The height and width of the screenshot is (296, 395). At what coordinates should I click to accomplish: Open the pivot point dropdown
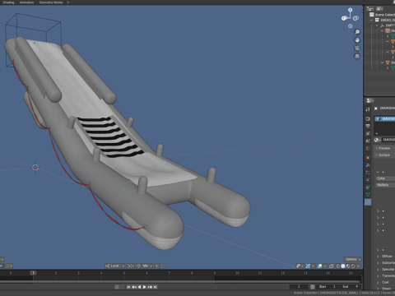131,266
